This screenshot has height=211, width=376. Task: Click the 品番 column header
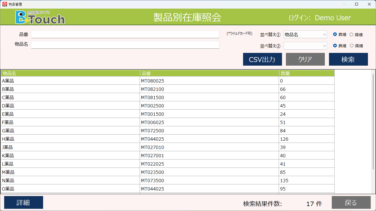[x=209, y=73]
